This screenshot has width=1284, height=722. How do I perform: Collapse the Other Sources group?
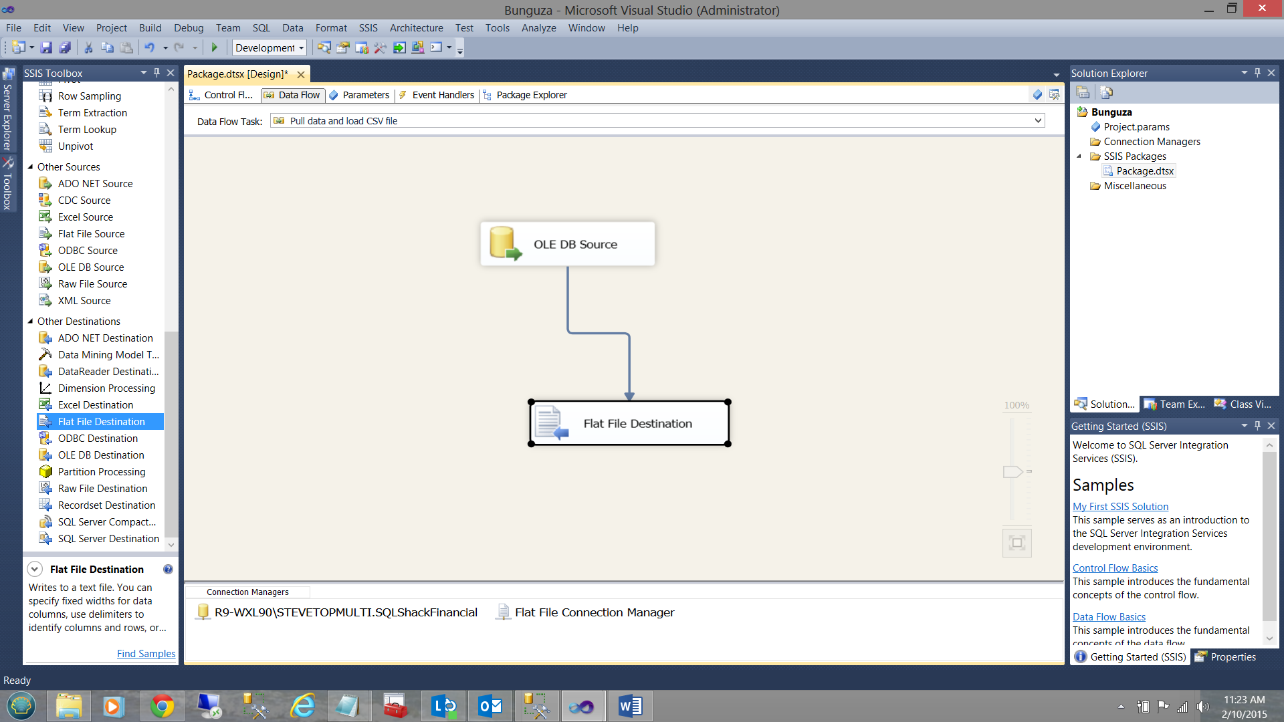tap(31, 167)
